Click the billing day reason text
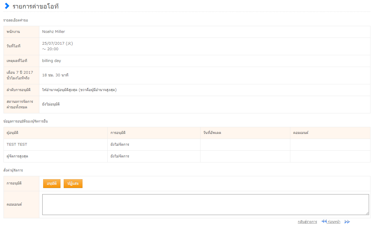Screen dimensions: 374x225 pos(51,61)
